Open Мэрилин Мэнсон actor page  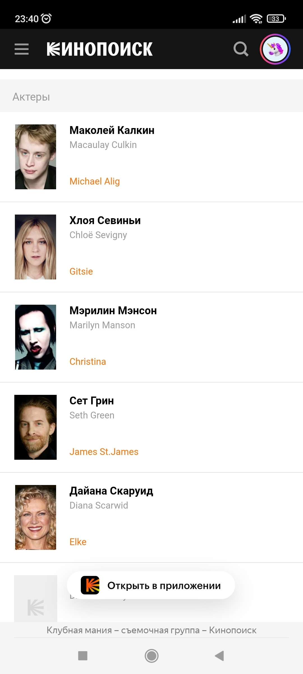point(113,311)
